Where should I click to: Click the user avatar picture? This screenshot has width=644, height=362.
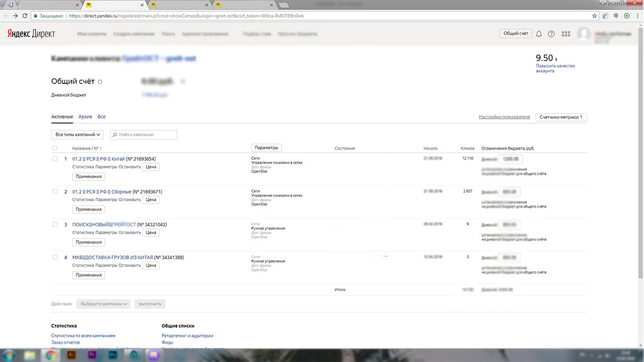tap(584, 34)
